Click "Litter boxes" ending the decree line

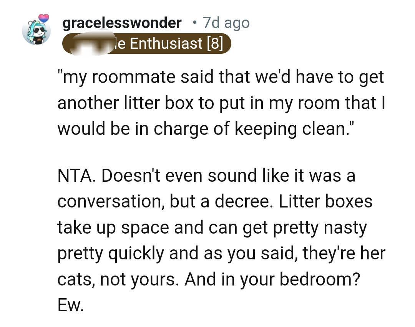(x=326, y=201)
